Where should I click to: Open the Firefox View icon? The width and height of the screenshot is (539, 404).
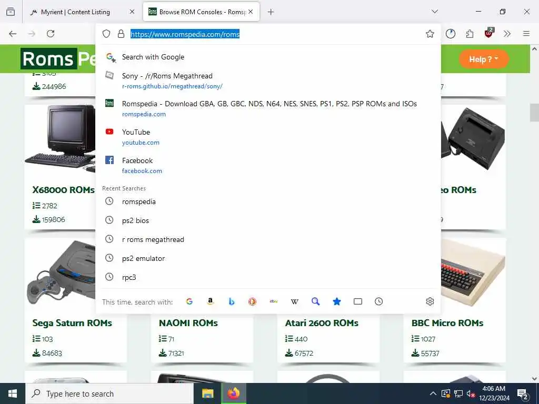[11, 12]
